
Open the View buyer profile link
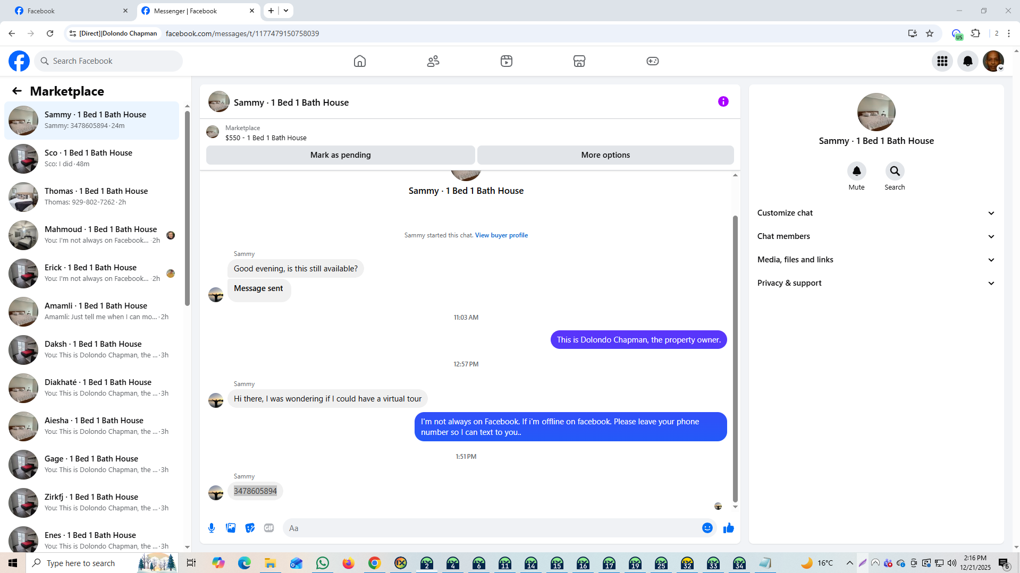tap(501, 235)
